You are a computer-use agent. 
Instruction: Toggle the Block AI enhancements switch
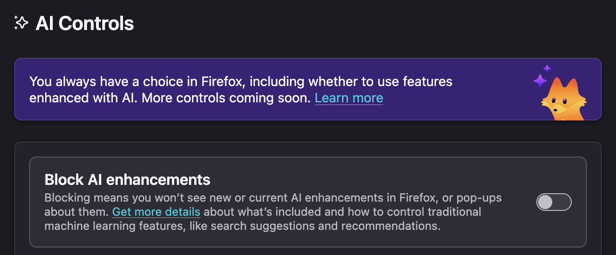(554, 202)
